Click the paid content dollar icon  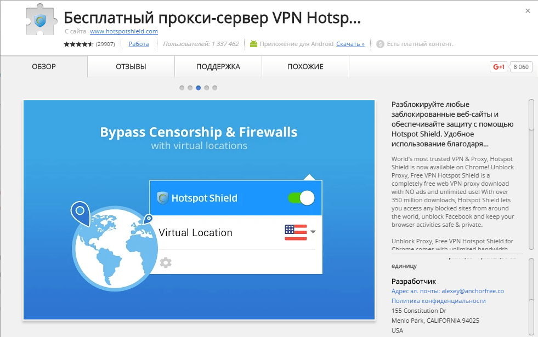(x=380, y=44)
